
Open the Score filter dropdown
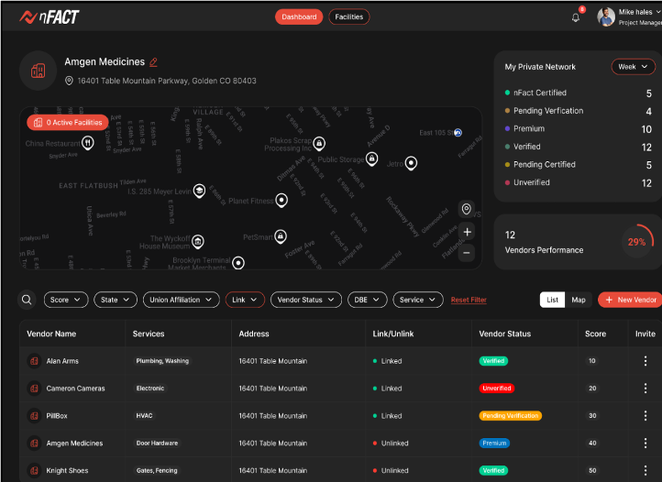tap(66, 300)
